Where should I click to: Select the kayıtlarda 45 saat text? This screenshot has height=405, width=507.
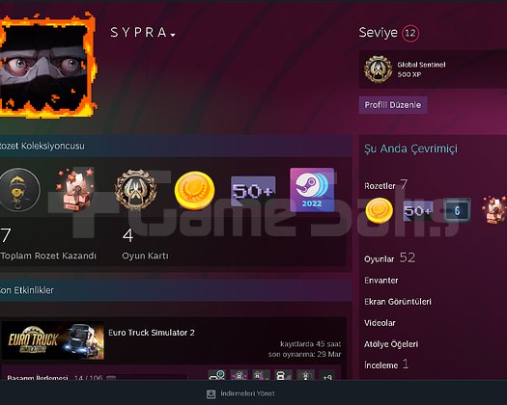(x=310, y=344)
